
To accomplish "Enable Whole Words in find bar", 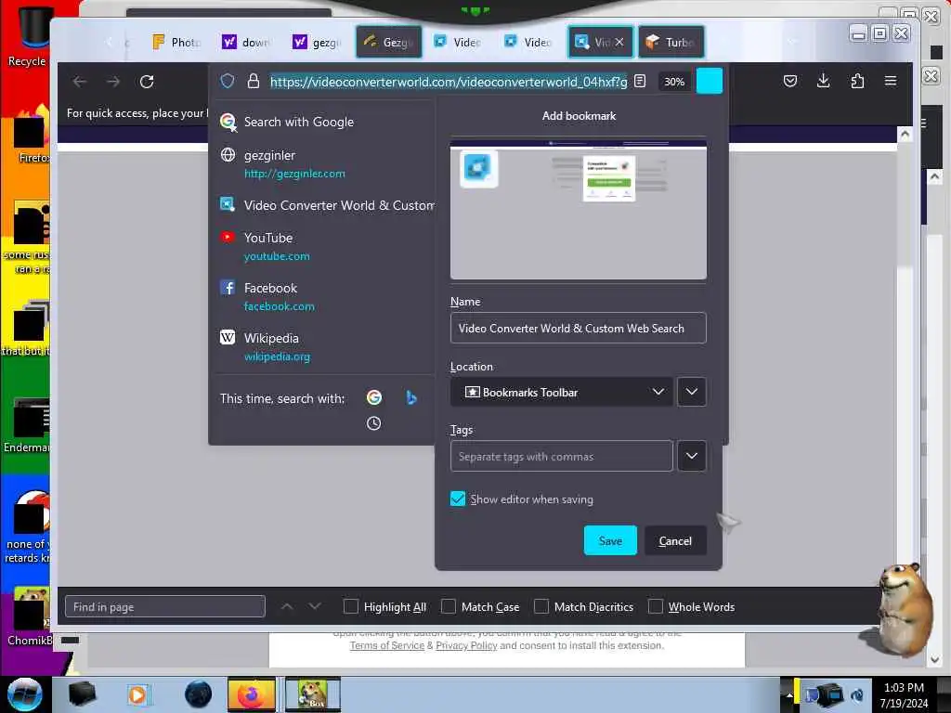I will point(655,606).
